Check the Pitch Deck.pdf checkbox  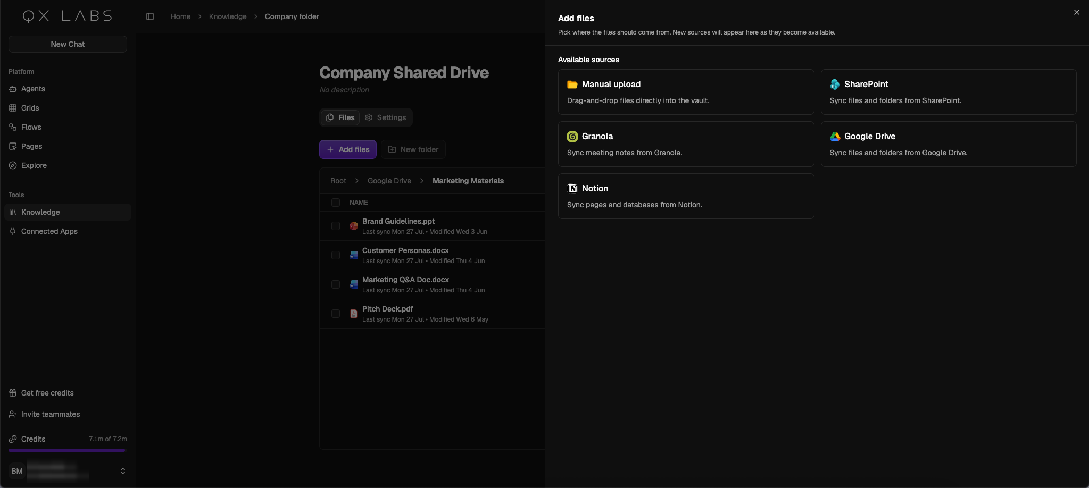coord(336,314)
